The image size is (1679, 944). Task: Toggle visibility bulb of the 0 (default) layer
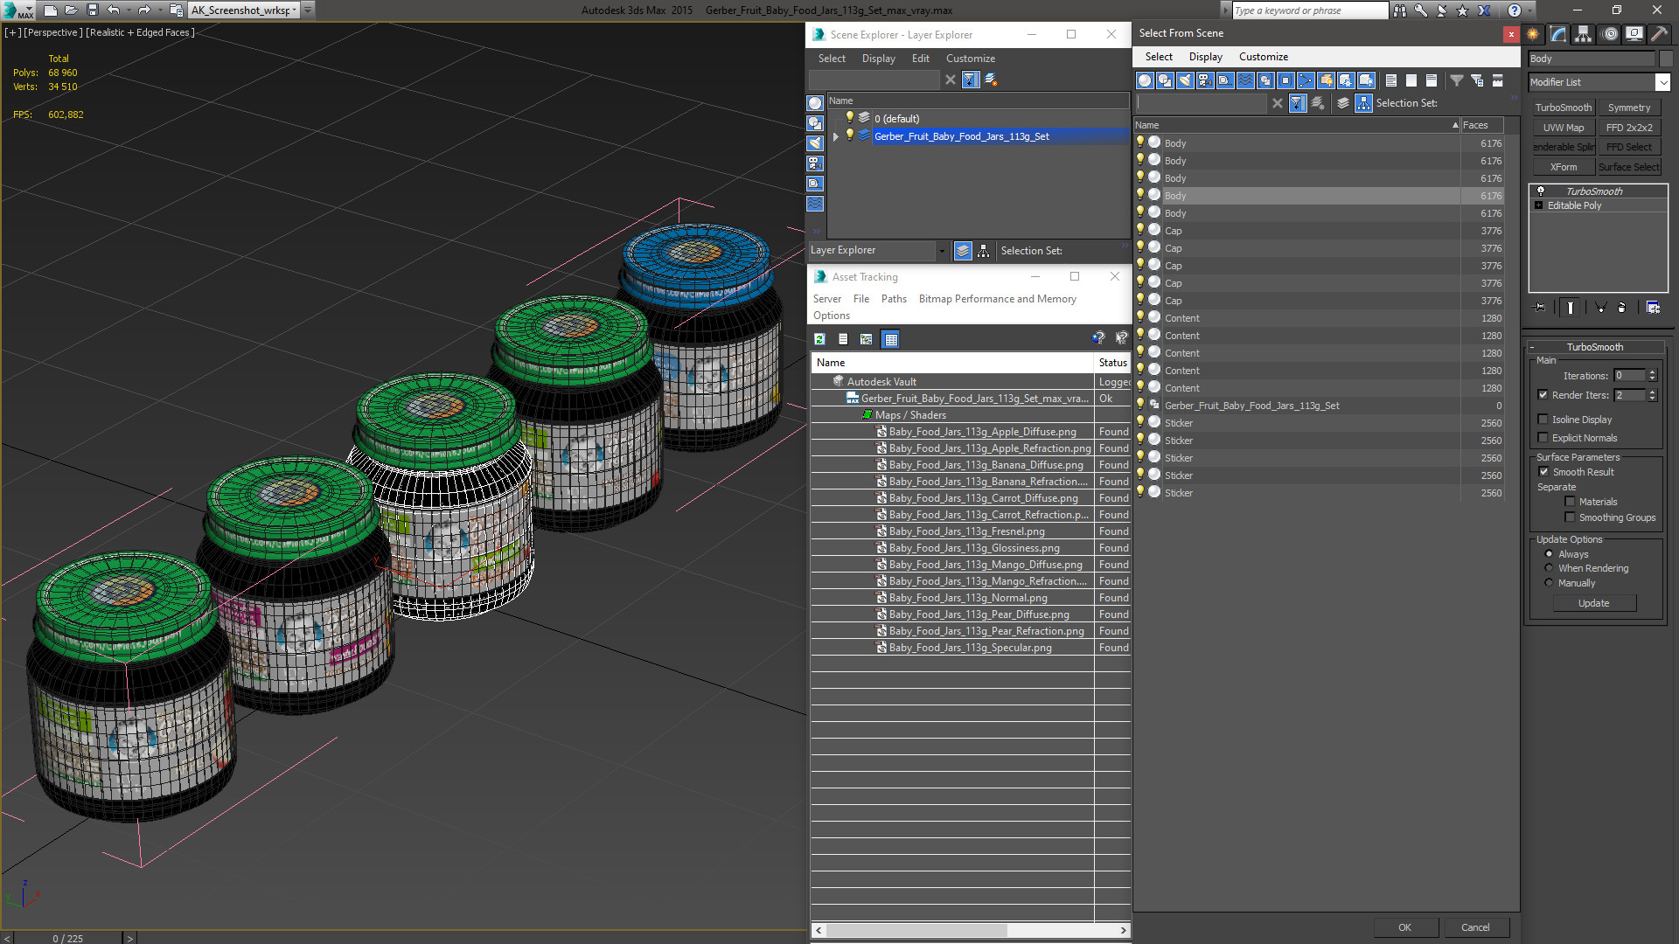click(849, 118)
